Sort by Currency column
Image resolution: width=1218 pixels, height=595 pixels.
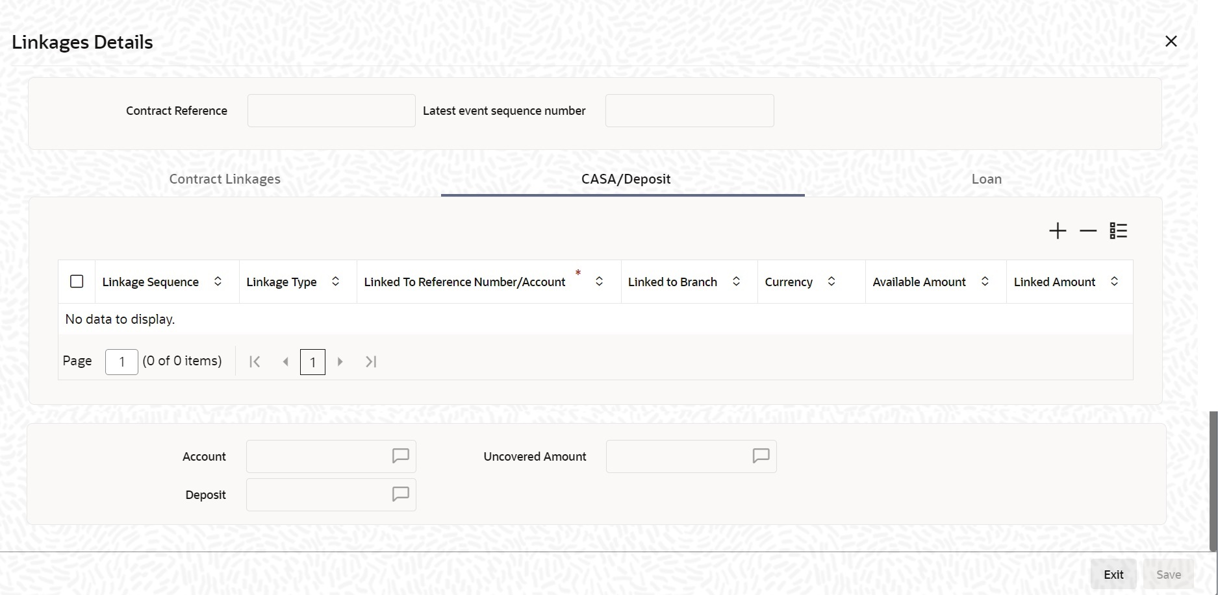coord(831,282)
